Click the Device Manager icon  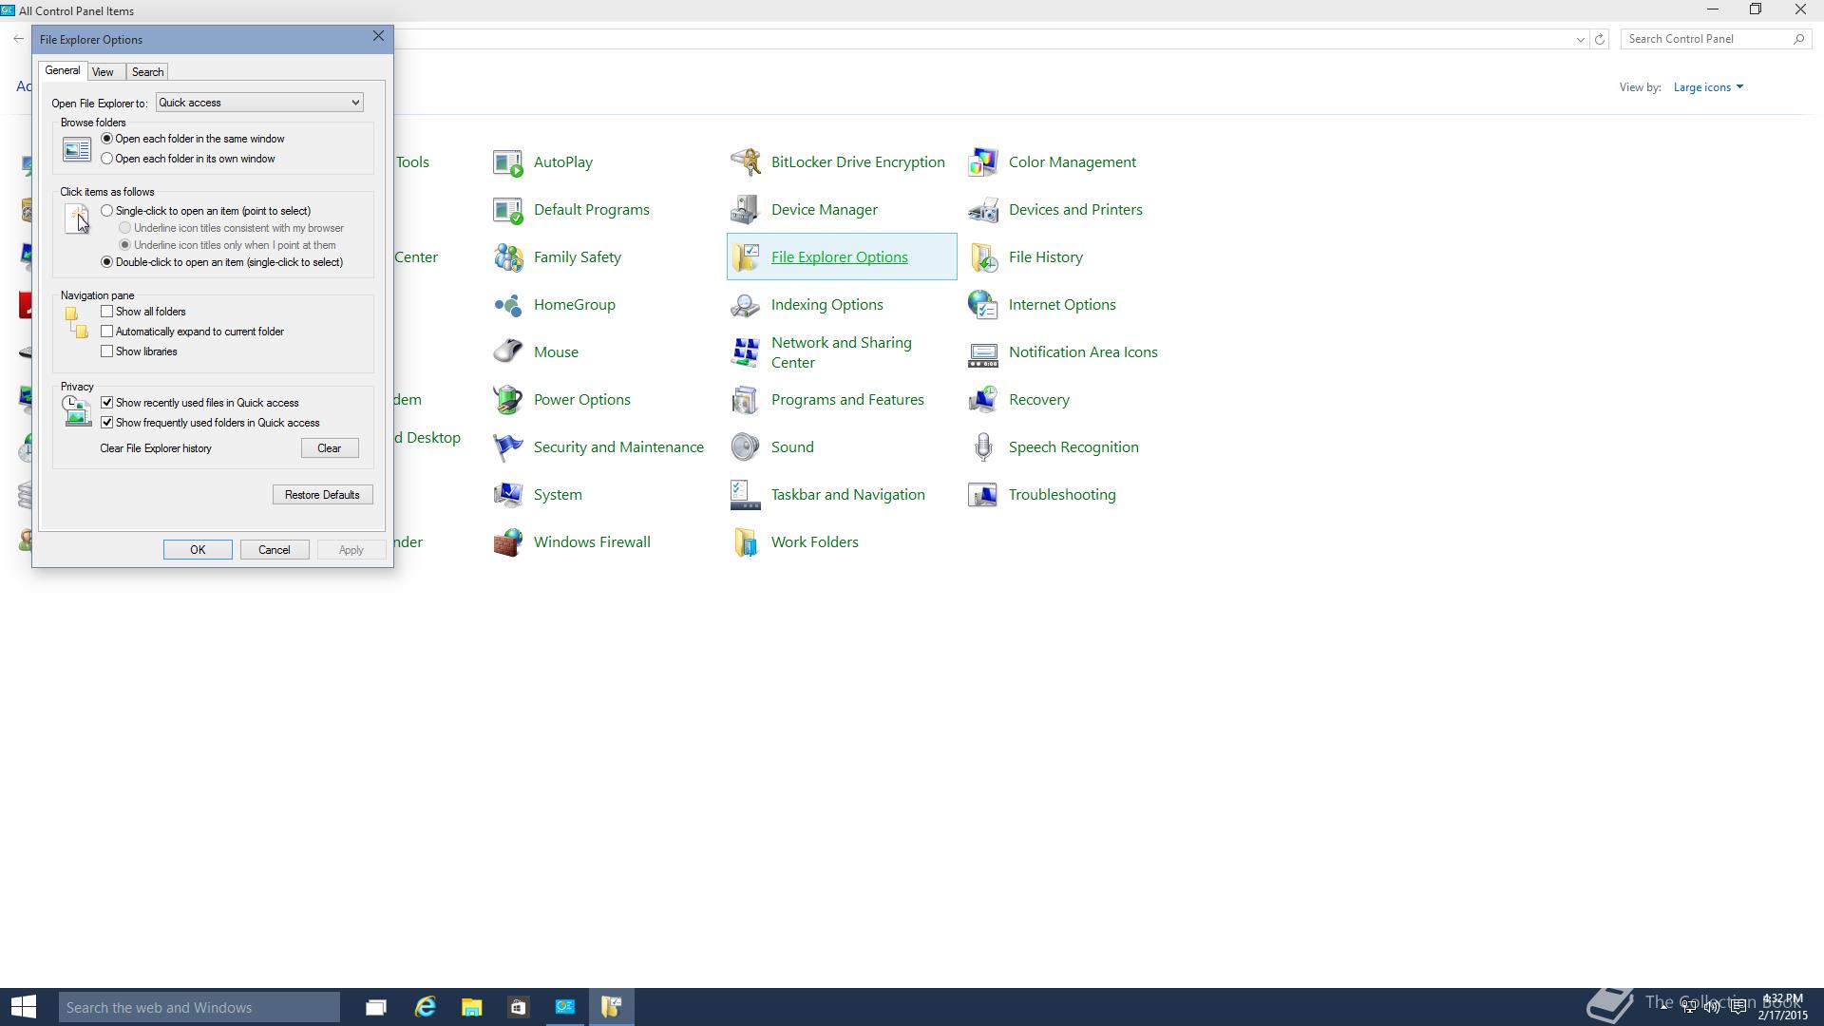746,210
